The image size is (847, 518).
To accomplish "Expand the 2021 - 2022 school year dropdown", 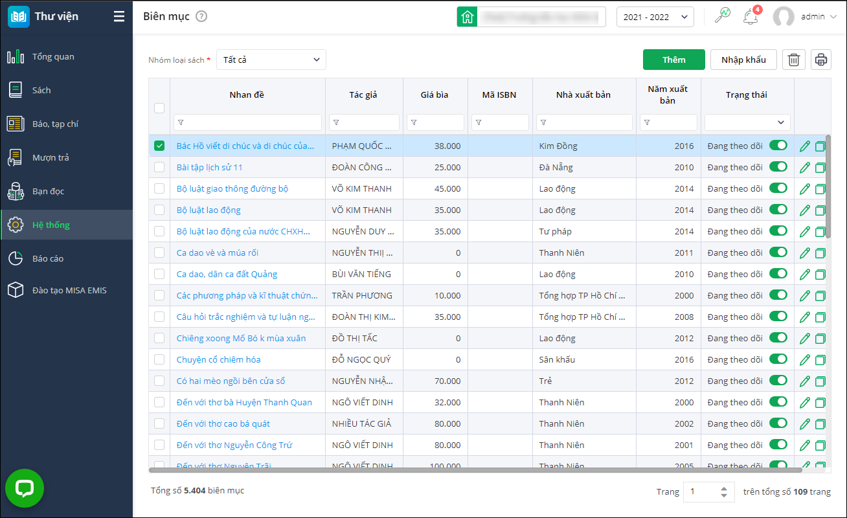I will click(x=655, y=17).
